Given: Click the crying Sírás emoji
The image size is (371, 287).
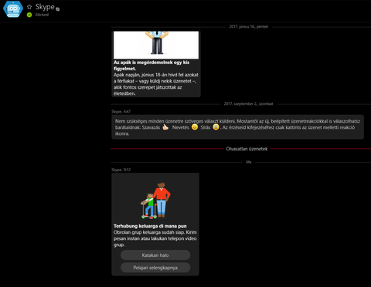Looking at the screenshot, I should coord(216,127).
